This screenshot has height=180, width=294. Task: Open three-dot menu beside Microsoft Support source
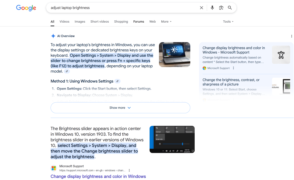[233, 68]
